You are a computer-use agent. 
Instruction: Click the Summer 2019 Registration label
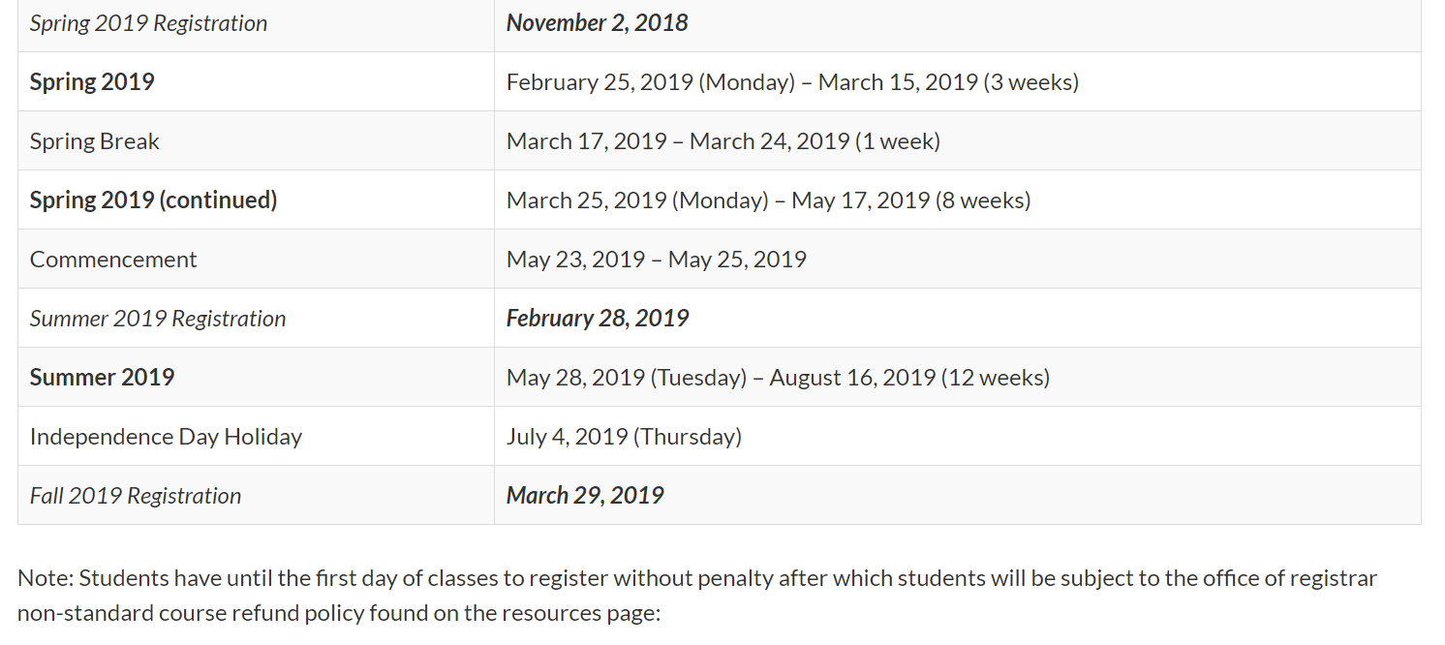coord(158,319)
